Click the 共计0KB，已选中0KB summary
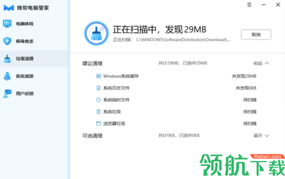This screenshot has width=285, height=179. 179,135
